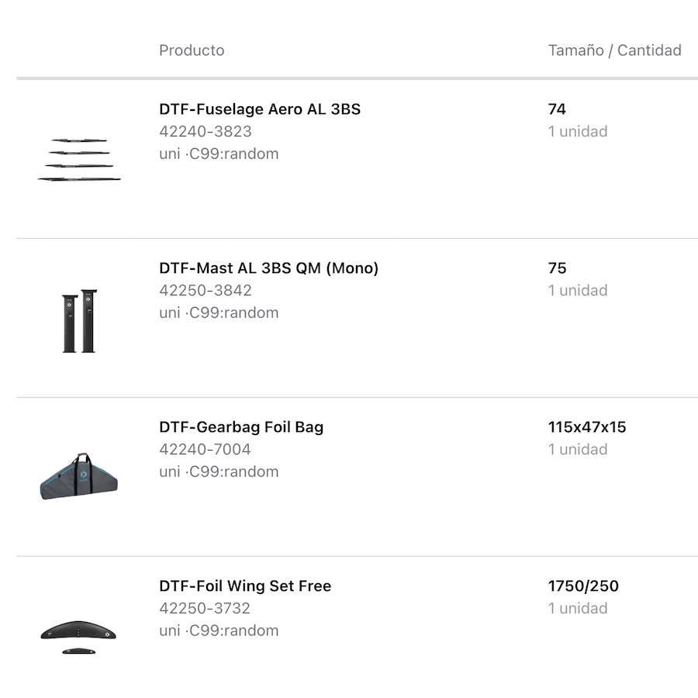The image size is (698, 698).
Task: Select product code 42240-3823
Action: click(x=206, y=132)
